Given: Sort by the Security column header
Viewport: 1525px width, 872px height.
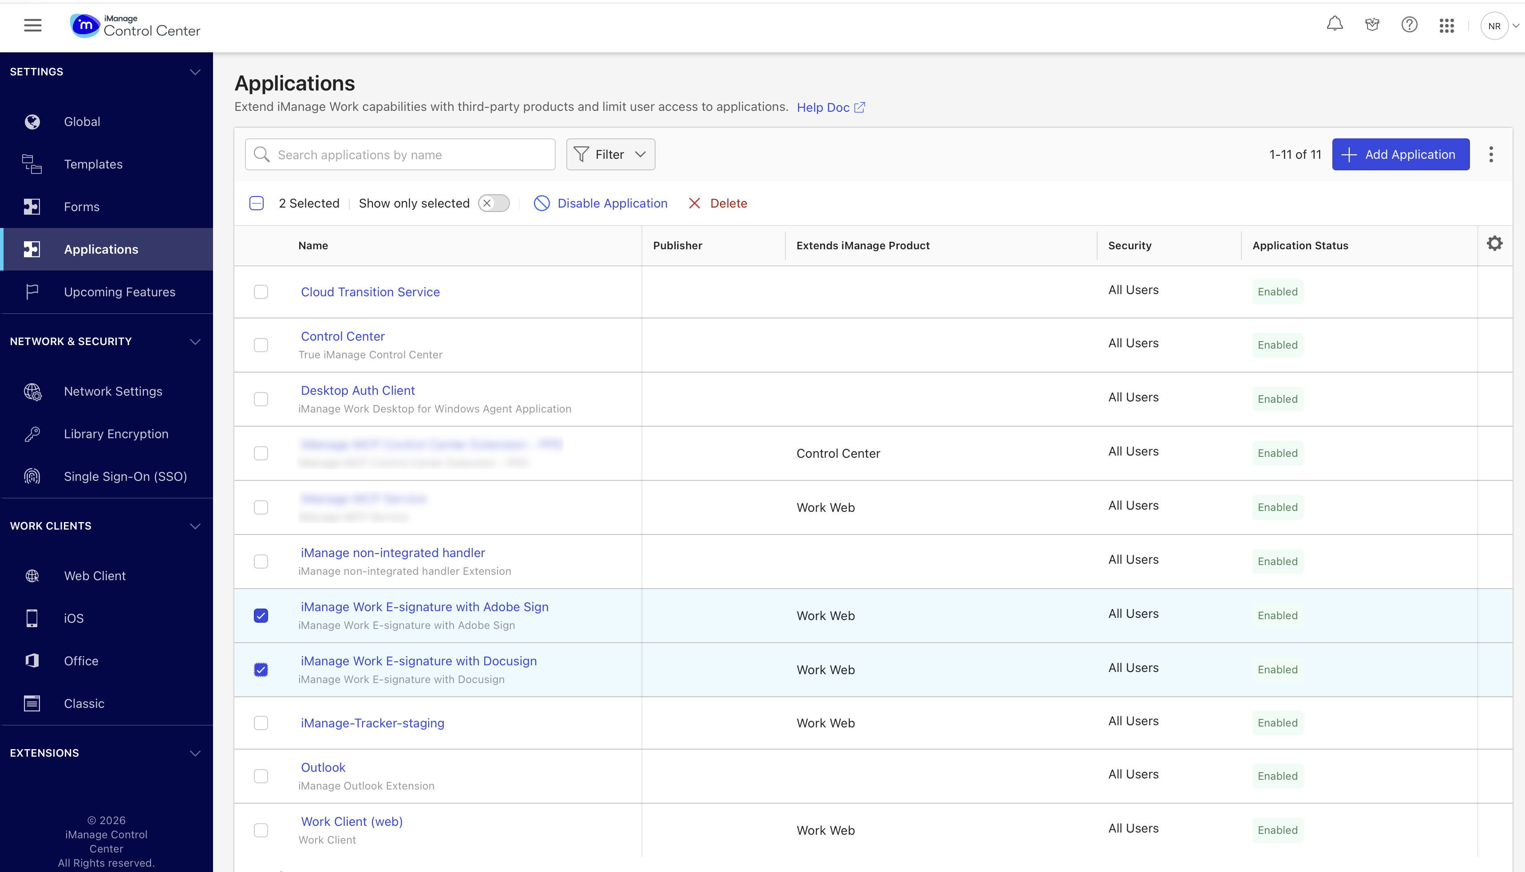Looking at the screenshot, I should tap(1130, 246).
